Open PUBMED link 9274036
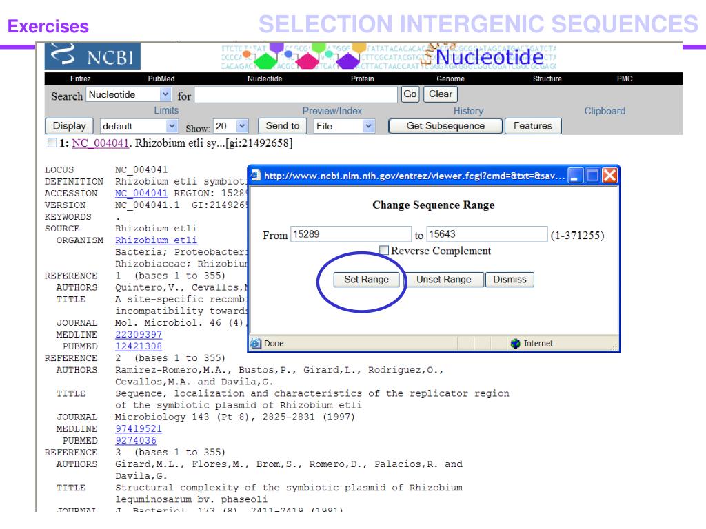 (136, 440)
